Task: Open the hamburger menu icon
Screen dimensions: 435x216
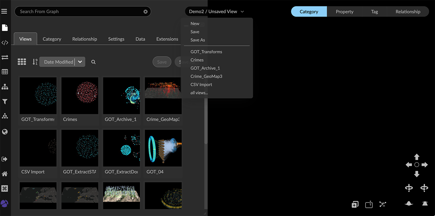Action: pos(4,12)
